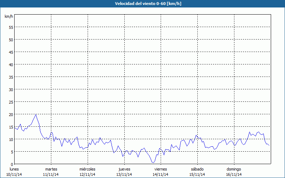Click the 'km/h' unit label on the axis
The width and height of the screenshot is (285, 178).
tap(9, 17)
